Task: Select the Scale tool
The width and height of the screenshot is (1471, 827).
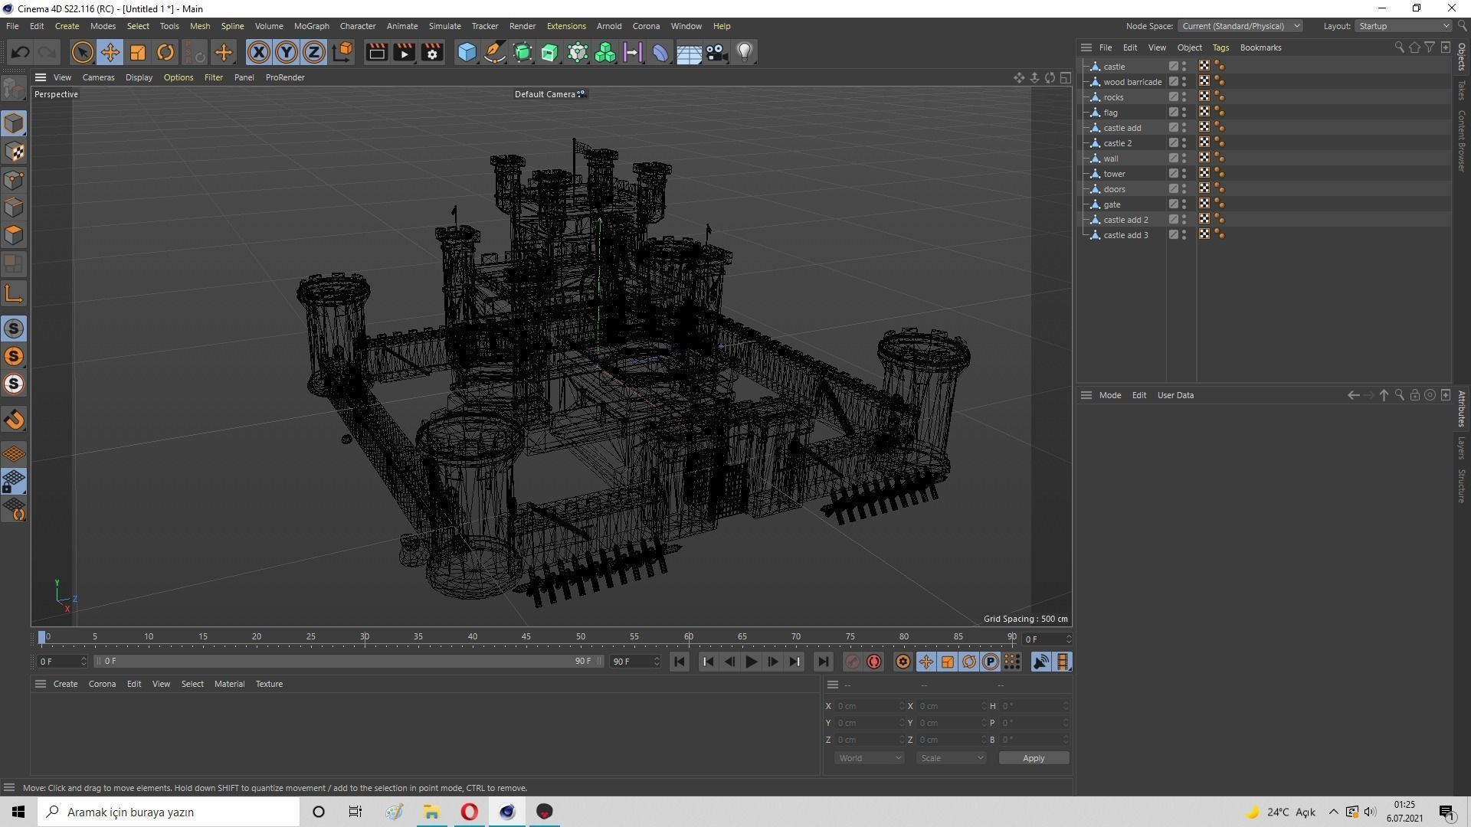Action: click(138, 52)
